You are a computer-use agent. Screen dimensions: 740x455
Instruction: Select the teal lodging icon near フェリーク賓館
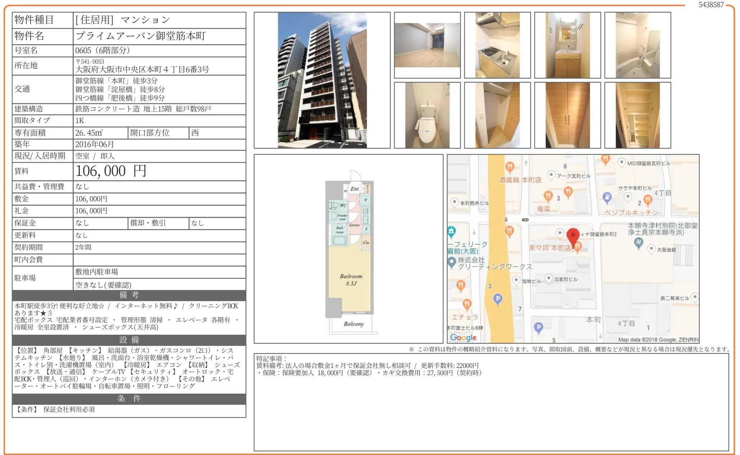click(x=452, y=232)
